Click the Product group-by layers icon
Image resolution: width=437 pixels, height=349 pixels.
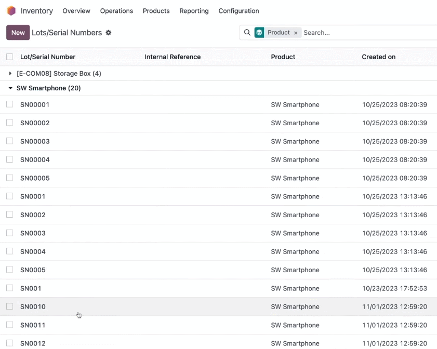pyautogui.click(x=259, y=33)
